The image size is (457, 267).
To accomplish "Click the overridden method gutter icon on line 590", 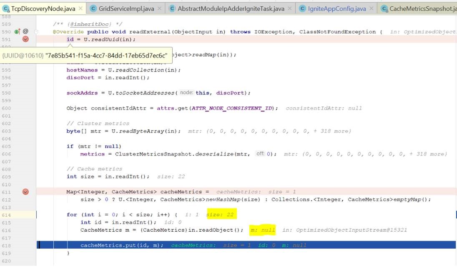I will coord(17,32).
